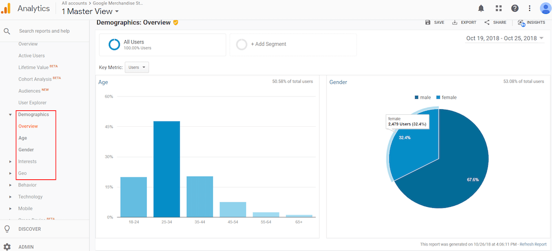Click the notifications bell icon
552x251 pixels.
click(x=481, y=8)
